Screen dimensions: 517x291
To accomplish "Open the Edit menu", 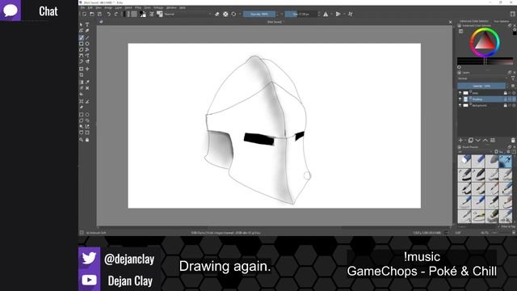I will pos(90,7).
